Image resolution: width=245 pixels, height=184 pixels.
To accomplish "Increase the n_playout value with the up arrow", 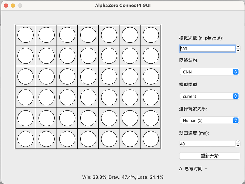I will click(238, 47).
